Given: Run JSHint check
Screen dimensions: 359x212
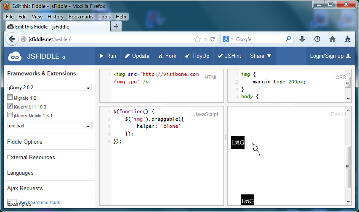Looking at the screenshot, I should click(229, 56).
